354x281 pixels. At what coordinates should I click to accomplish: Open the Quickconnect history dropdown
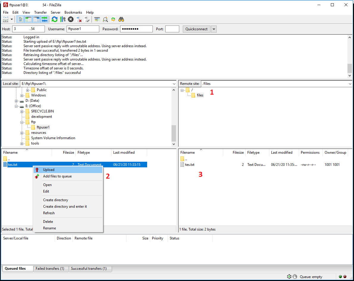point(214,29)
